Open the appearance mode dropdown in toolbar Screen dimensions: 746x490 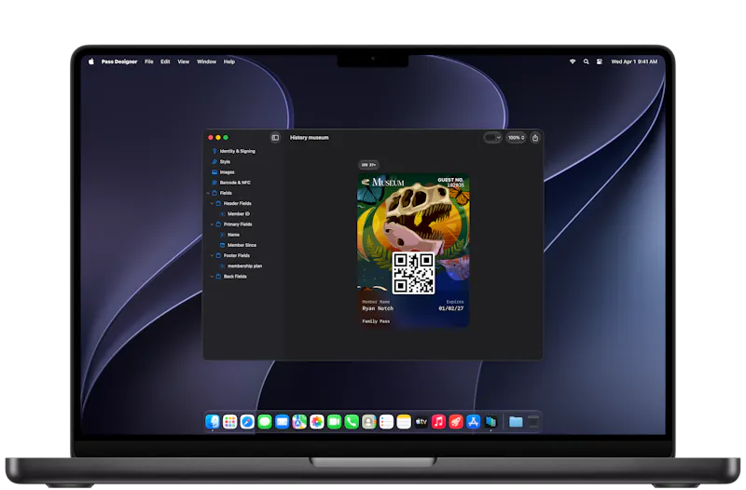492,138
